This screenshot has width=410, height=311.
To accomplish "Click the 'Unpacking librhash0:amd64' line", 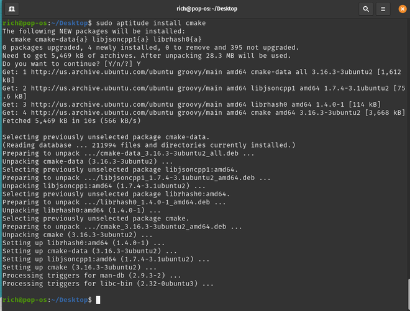I will click(81, 210).
